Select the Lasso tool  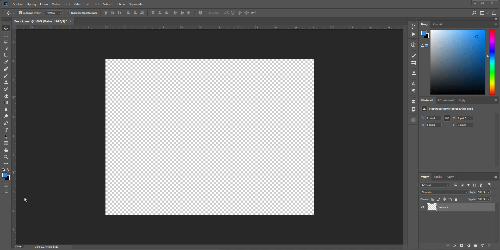6,42
